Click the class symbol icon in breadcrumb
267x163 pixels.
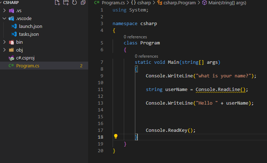pos(159,3)
